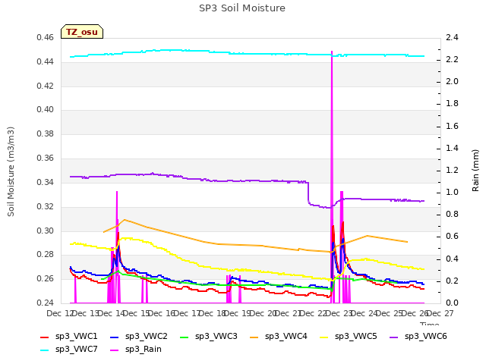Click the 1.2 right axis tick label
The height and width of the screenshot is (364, 486).
click(x=453, y=170)
